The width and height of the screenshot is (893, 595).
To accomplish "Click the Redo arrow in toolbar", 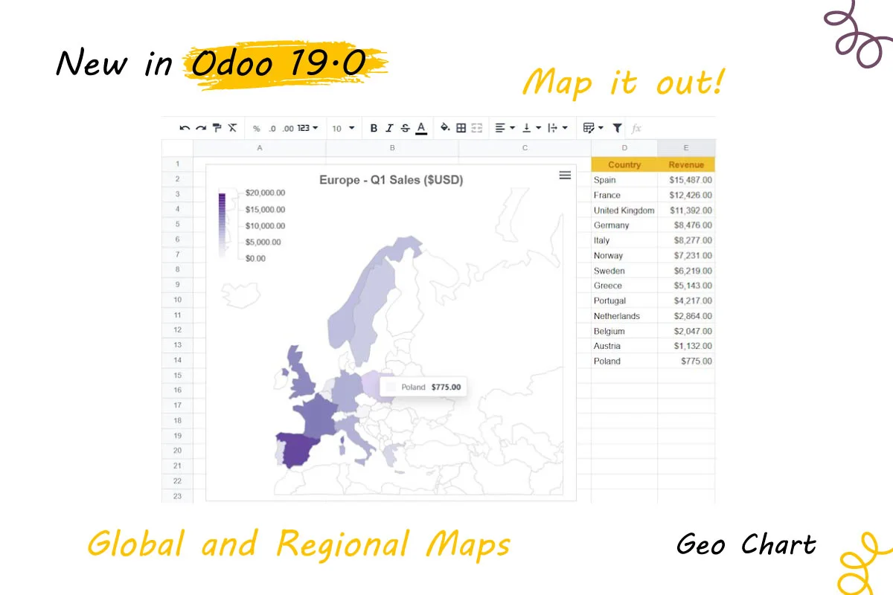I will pos(201,128).
